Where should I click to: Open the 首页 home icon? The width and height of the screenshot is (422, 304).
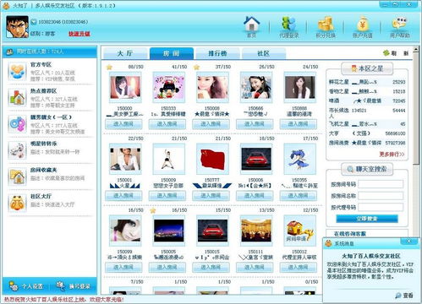pos(252,27)
